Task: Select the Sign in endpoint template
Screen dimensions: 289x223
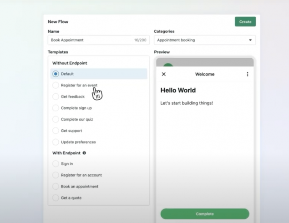Action: [x=56, y=164]
